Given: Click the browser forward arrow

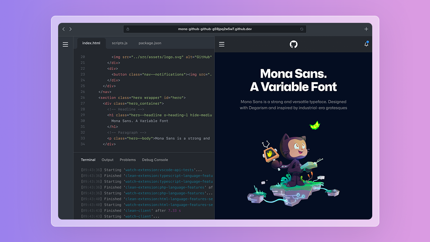Looking at the screenshot, I should pyautogui.click(x=71, y=29).
